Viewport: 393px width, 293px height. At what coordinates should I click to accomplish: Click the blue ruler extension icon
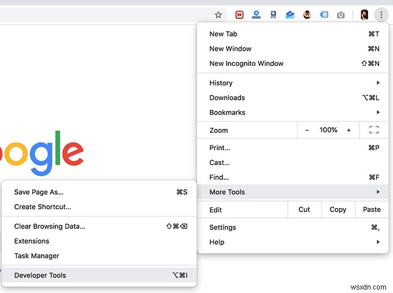256,15
